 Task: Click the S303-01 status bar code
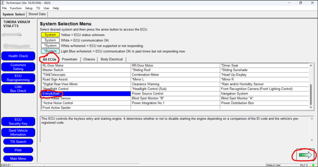(6, 165)
